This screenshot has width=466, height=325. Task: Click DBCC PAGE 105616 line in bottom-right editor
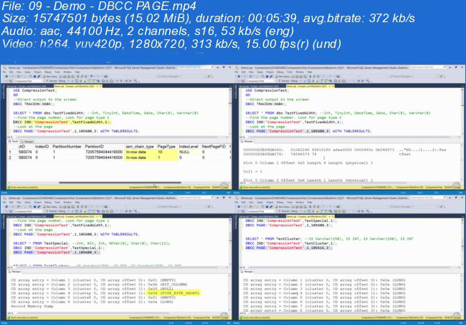[289, 248]
